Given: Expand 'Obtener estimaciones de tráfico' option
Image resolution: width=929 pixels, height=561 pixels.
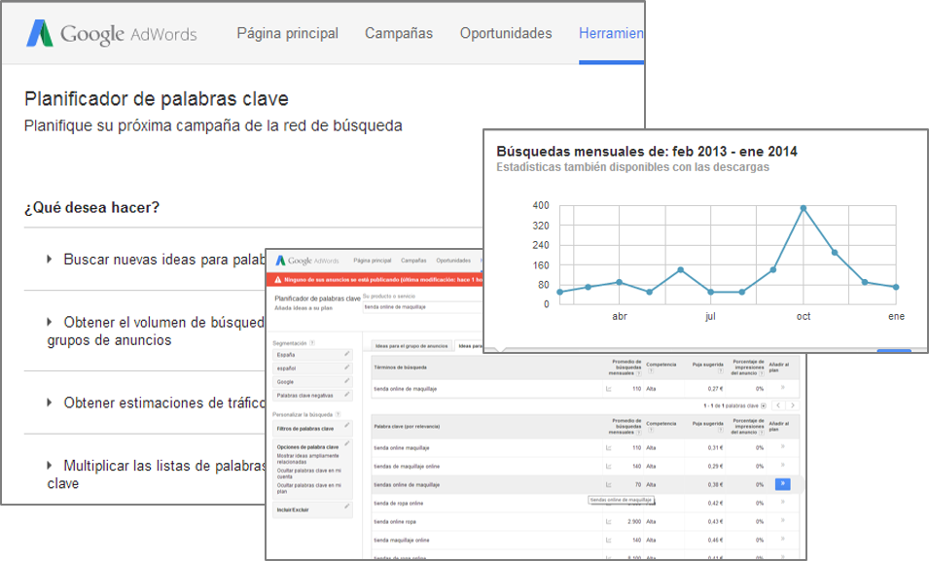Looking at the screenshot, I should pos(50,403).
